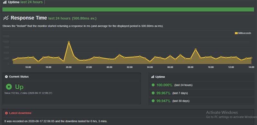Click the large green Up status ring icon
This screenshot has height=125, width=257.
point(9,87)
